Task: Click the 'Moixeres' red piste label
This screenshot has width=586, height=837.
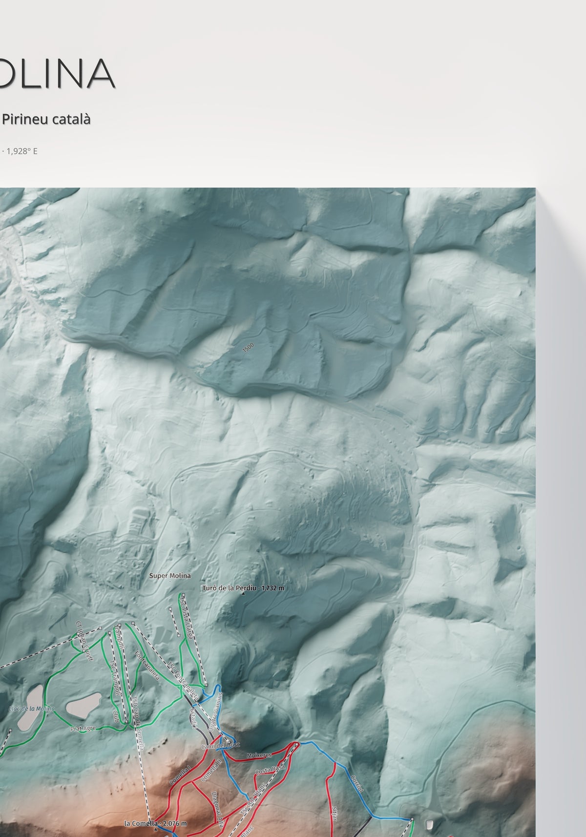Action: 259,755
